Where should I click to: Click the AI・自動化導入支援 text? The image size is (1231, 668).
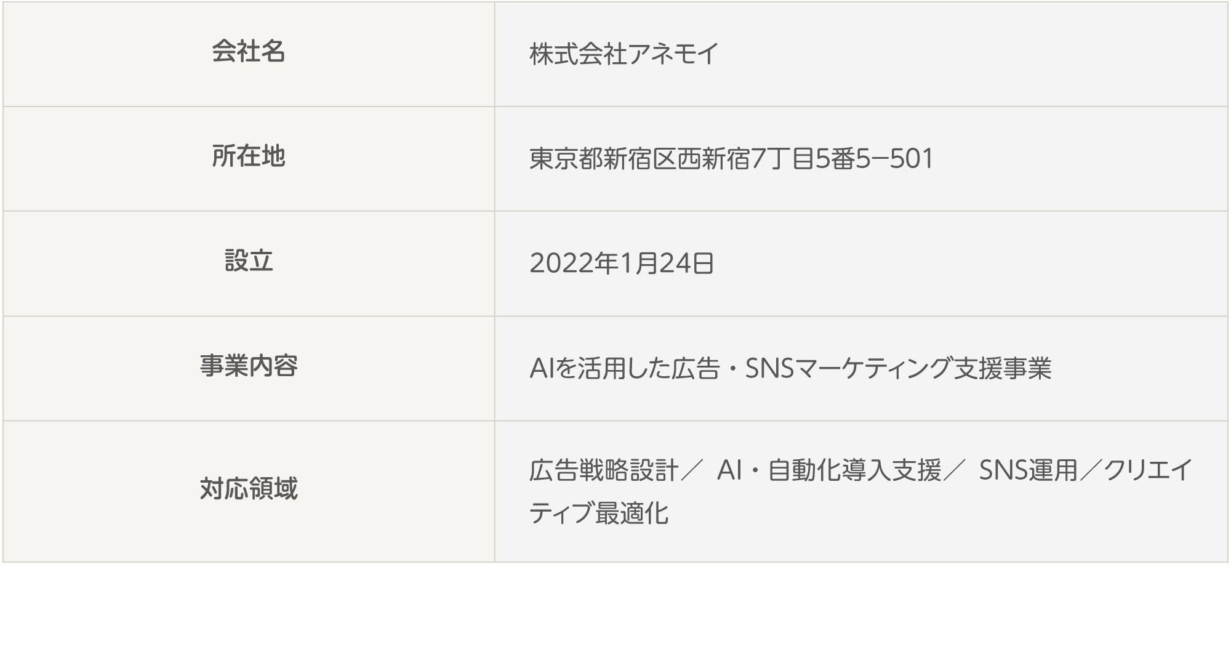point(829,471)
